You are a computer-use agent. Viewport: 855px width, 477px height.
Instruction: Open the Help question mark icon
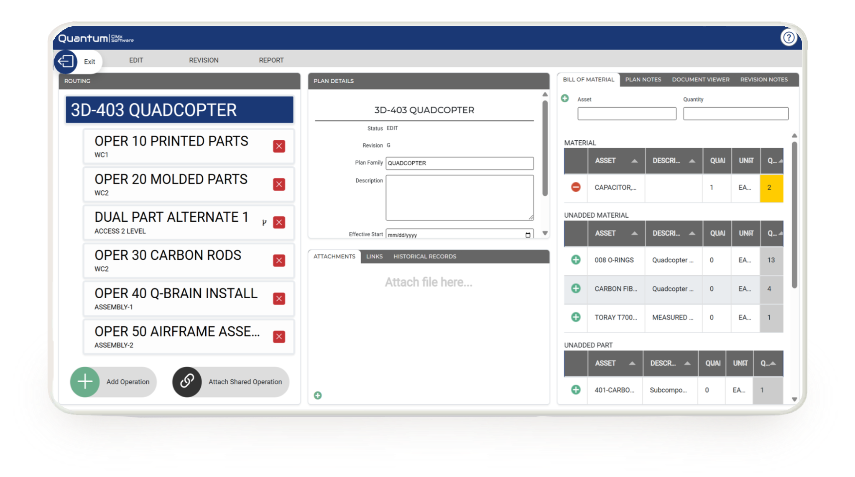tap(789, 38)
